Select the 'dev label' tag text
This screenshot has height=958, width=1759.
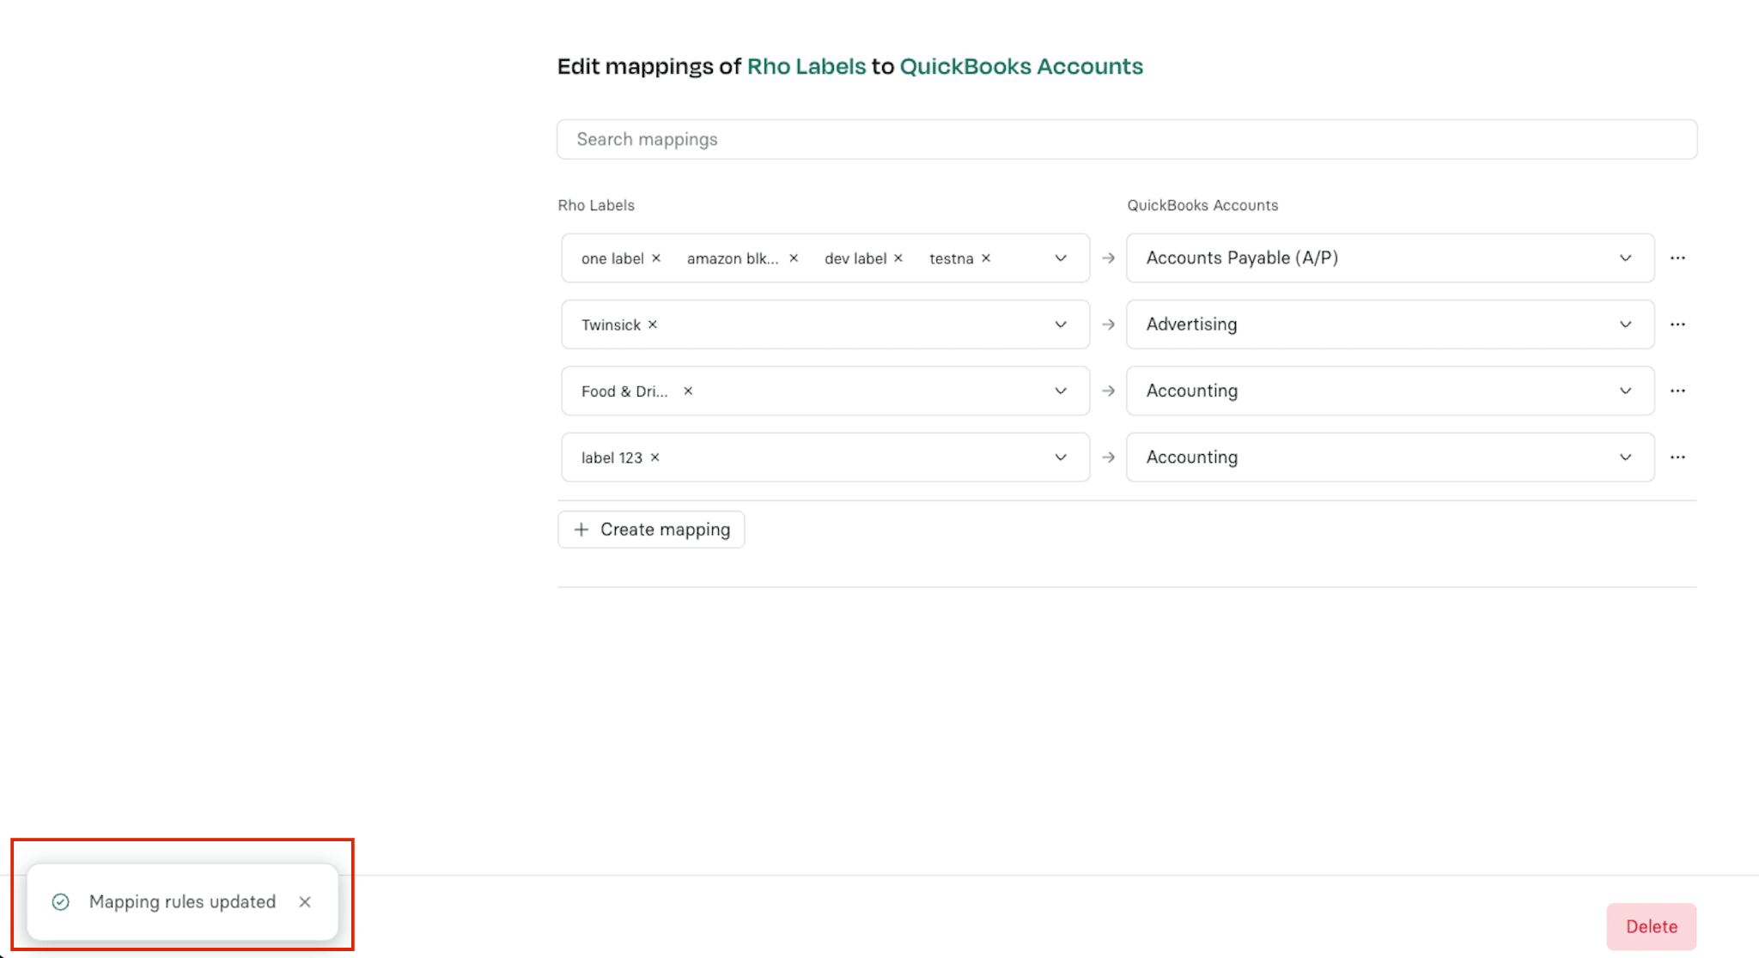pos(855,258)
